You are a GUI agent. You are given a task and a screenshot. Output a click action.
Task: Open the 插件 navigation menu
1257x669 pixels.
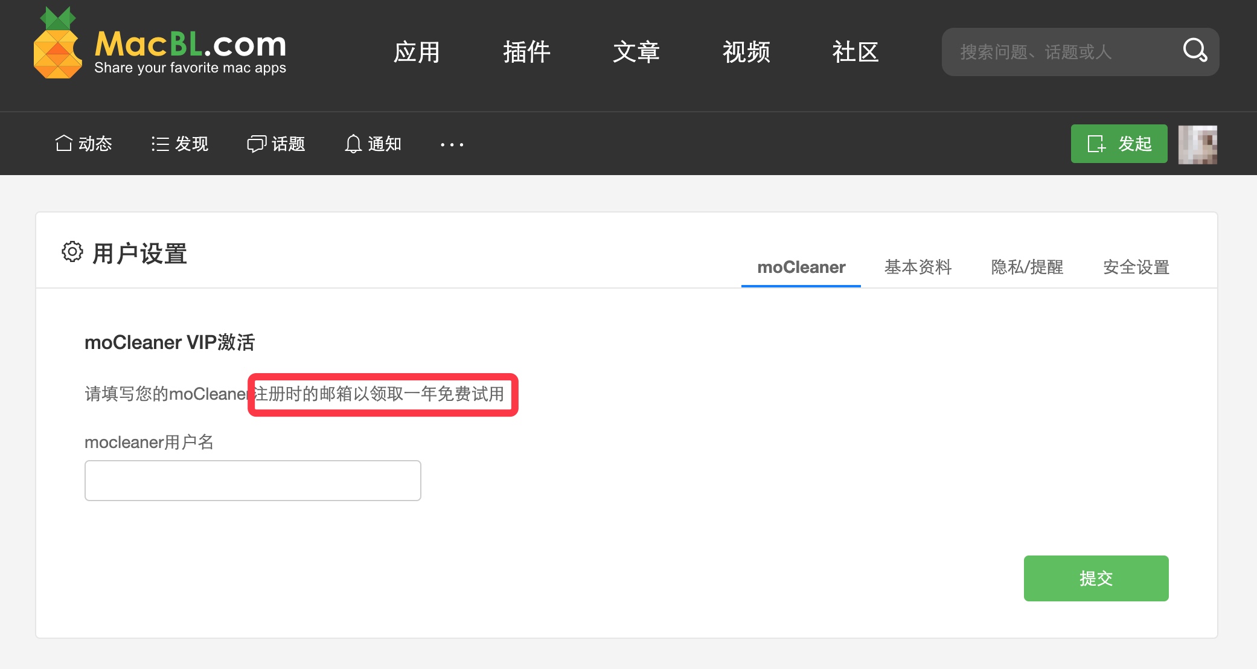coord(526,52)
